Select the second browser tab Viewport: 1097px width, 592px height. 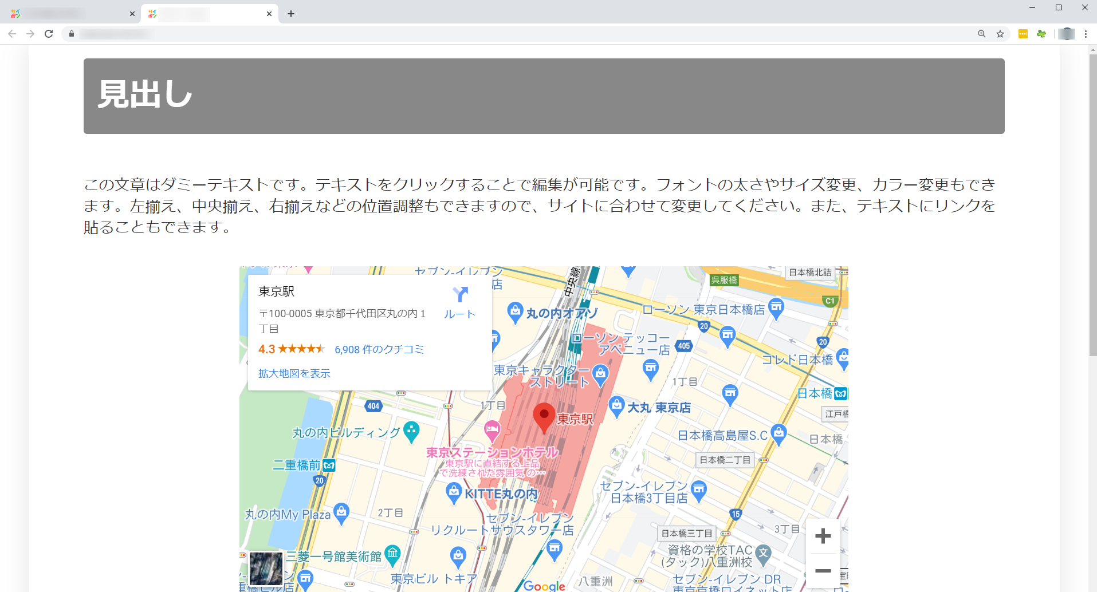pyautogui.click(x=210, y=14)
